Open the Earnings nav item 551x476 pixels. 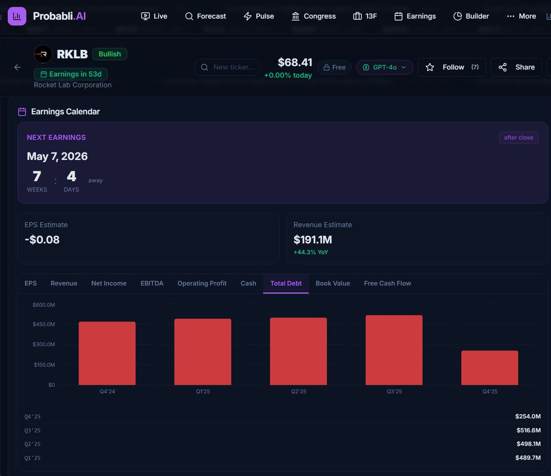click(x=415, y=16)
